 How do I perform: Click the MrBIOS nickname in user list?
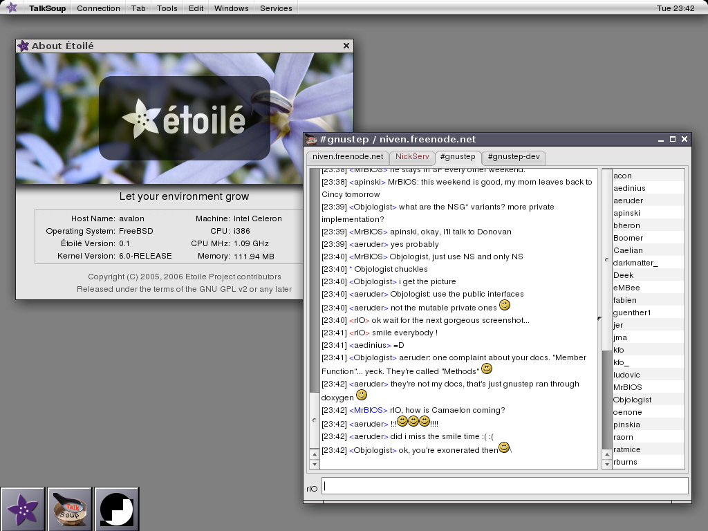tap(627, 387)
